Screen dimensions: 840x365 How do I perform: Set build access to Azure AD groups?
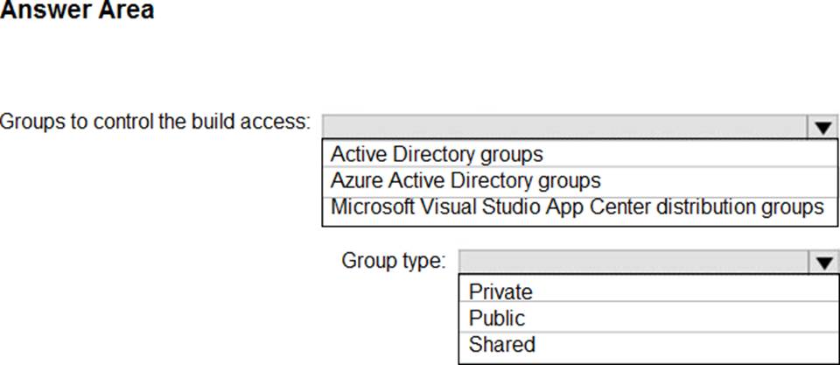coord(465,181)
